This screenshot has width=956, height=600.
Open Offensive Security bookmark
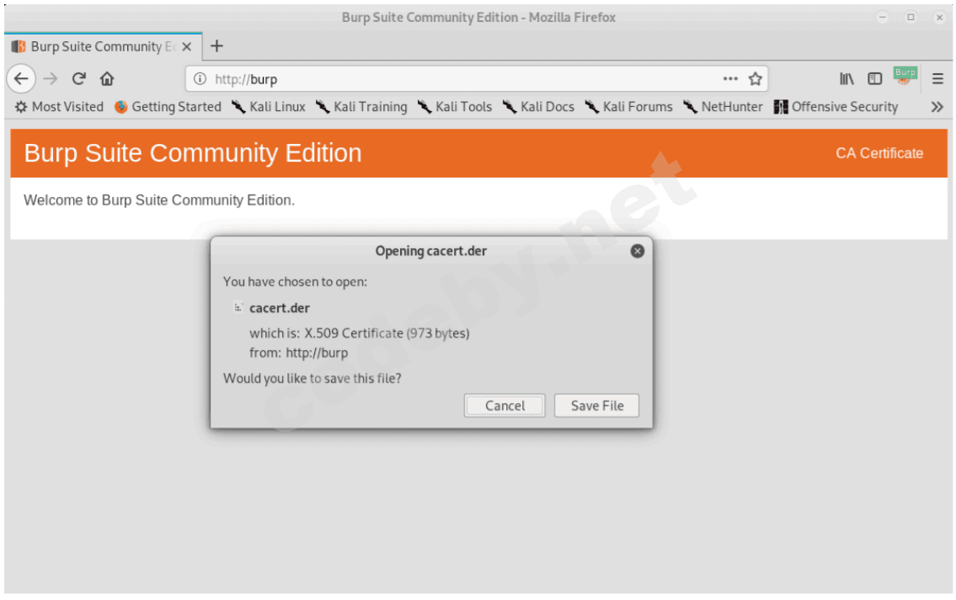pyautogui.click(x=836, y=107)
